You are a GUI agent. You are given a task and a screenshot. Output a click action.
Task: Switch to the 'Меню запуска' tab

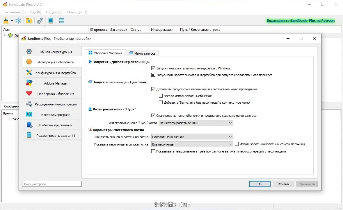(x=142, y=53)
